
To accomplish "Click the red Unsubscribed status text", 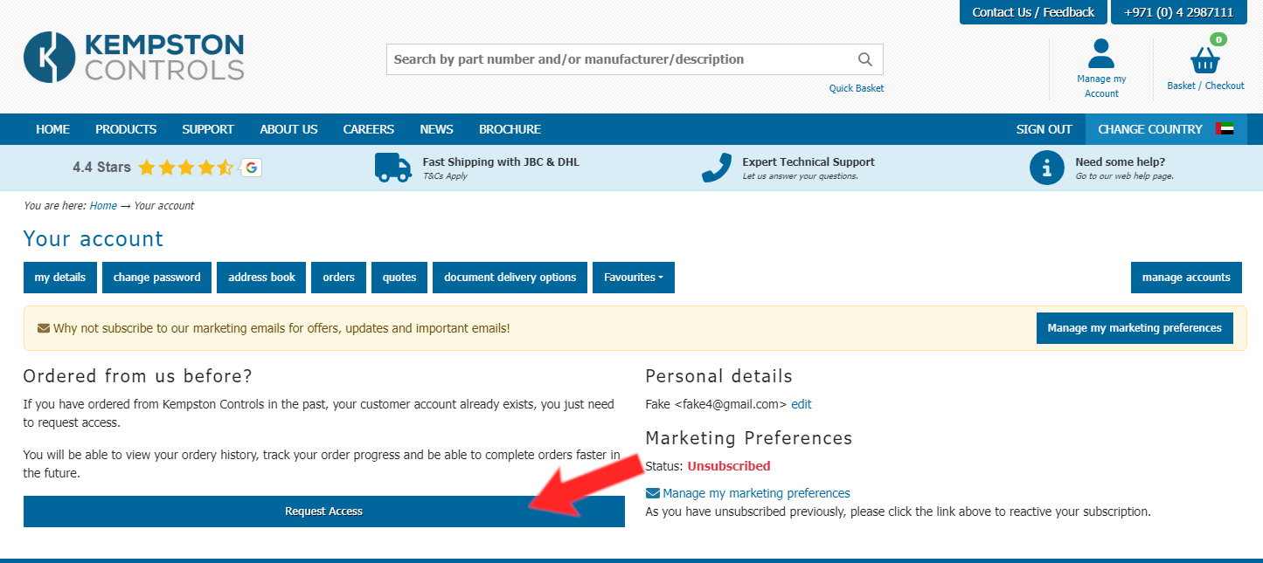I will click(729, 466).
